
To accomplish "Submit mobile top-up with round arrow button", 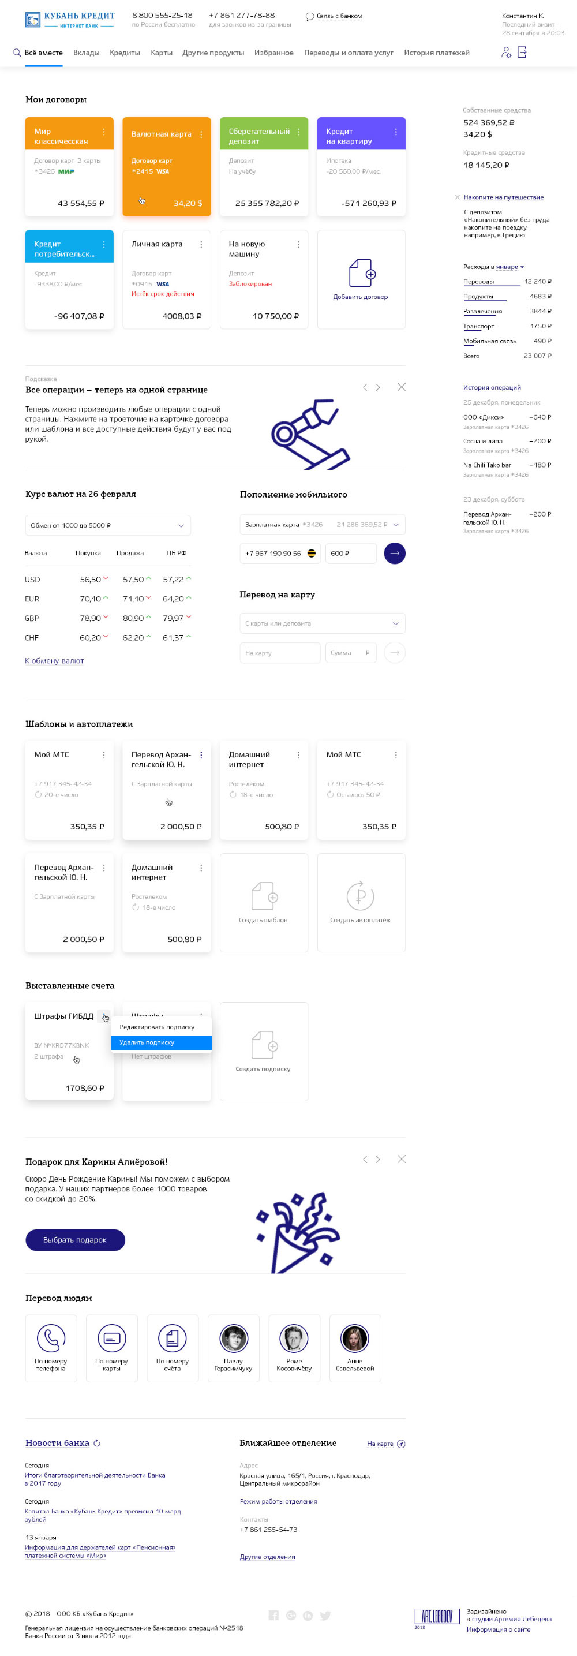I will click(395, 554).
